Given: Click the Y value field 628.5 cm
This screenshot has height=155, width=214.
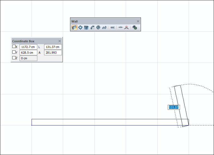Looking at the screenshot, I should point(28,53).
